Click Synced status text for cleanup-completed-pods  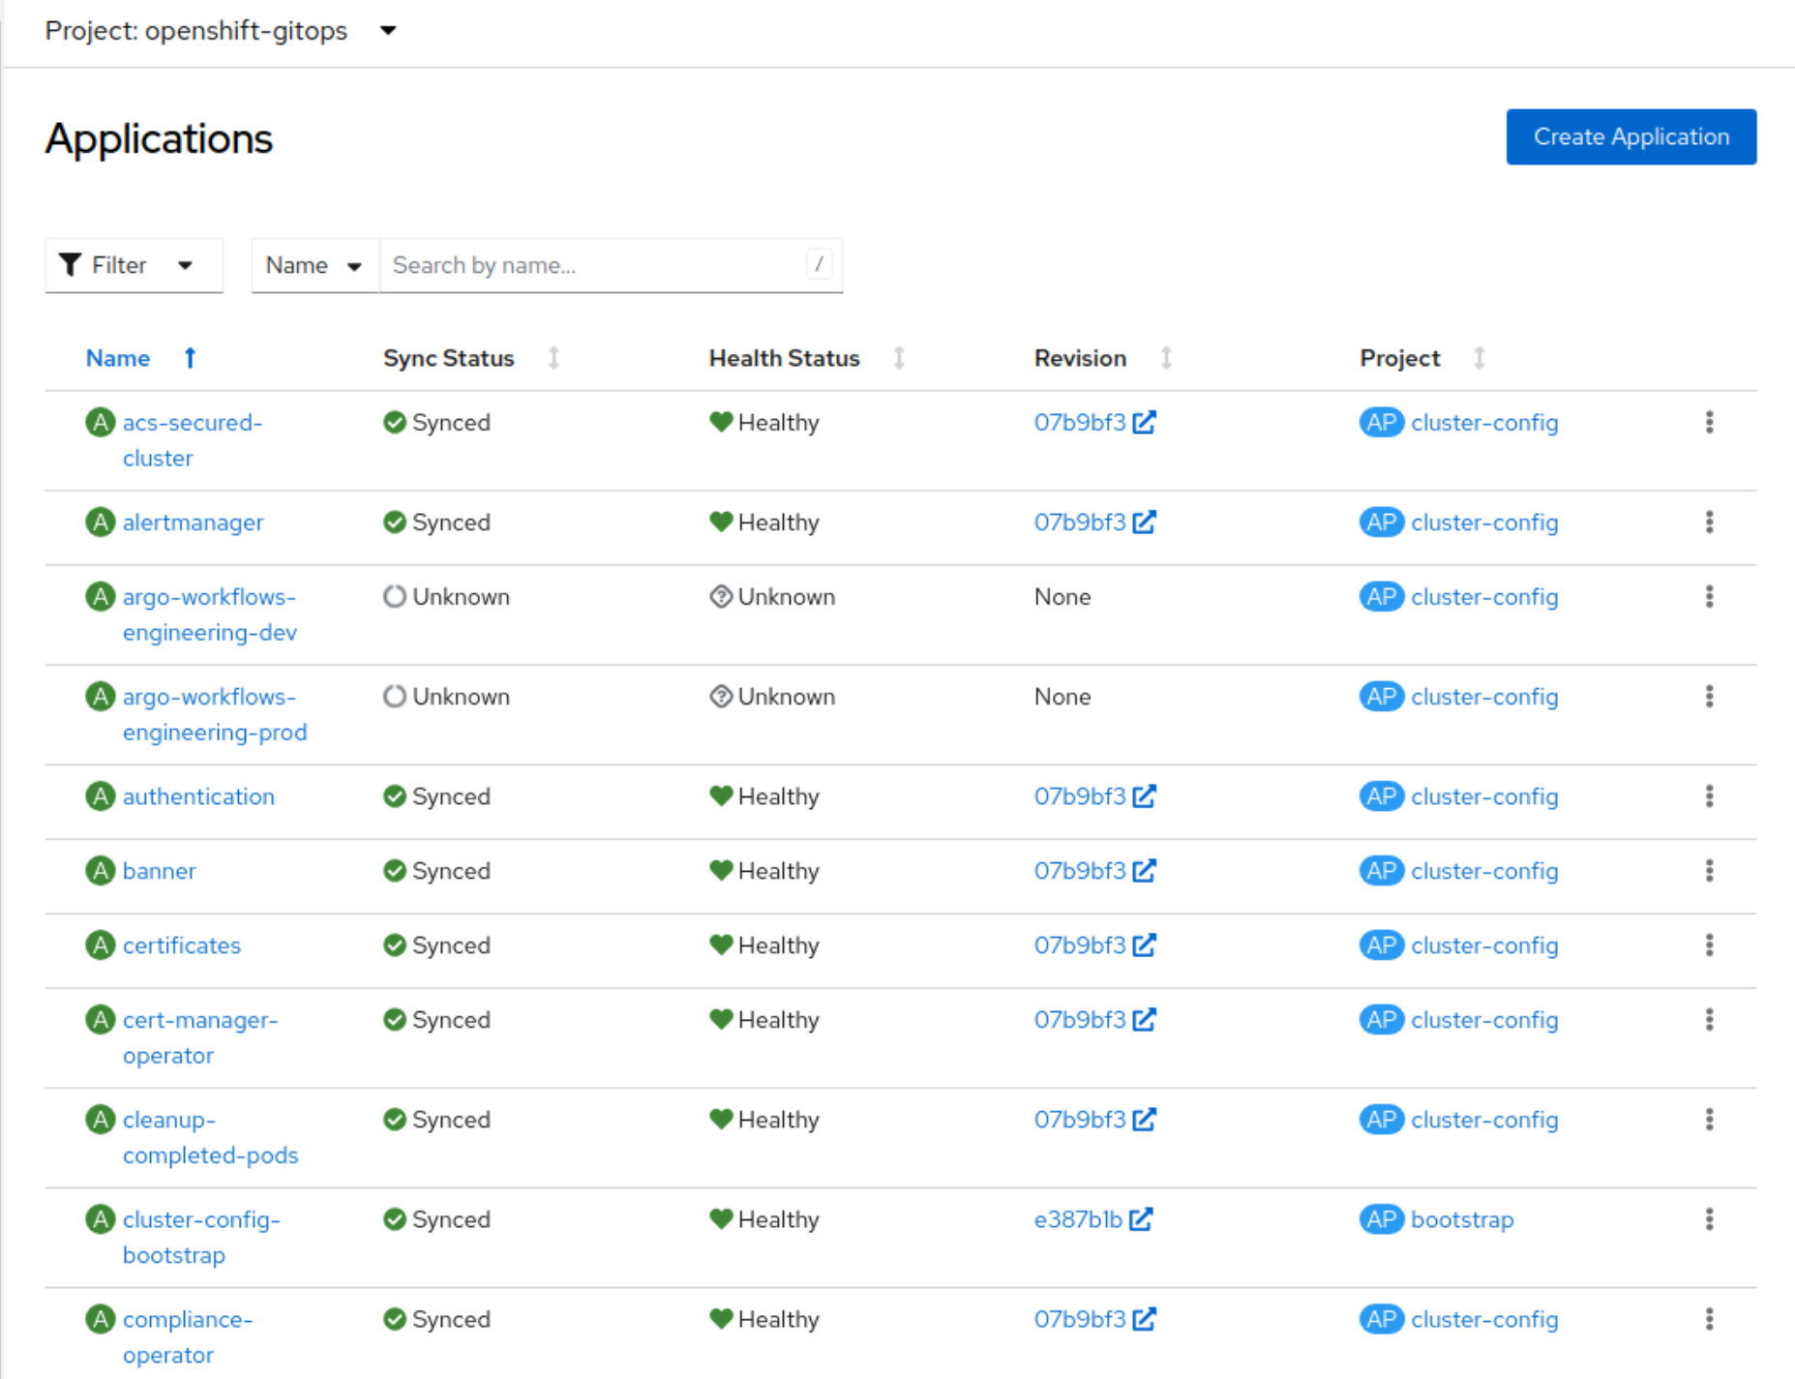click(451, 1120)
